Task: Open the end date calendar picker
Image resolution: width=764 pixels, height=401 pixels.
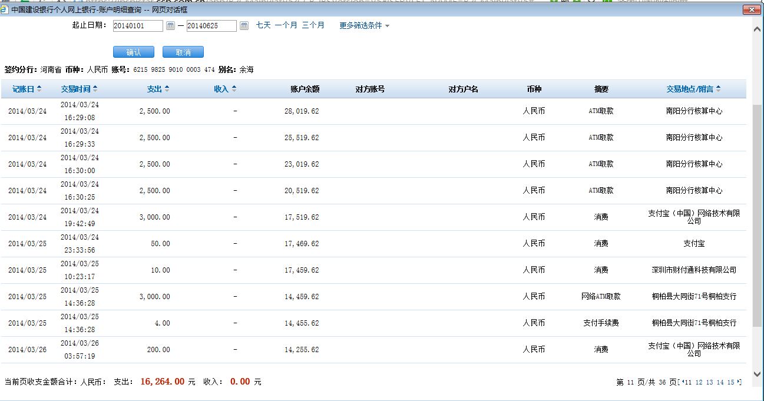Action: click(x=244, y=26)
